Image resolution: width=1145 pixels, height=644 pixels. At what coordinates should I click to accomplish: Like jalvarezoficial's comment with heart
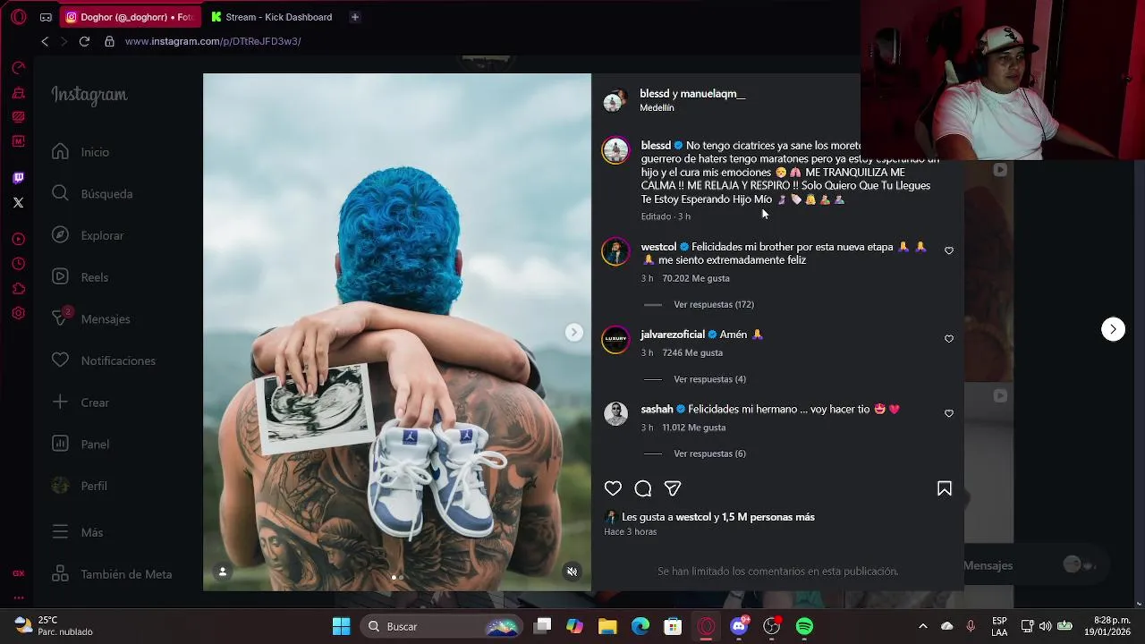pos(949,339)
